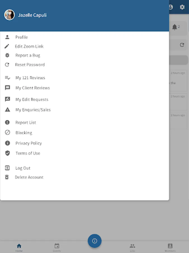Switch to the Members tab
Viewport: 189px width, 253px height.
[170, 247]
